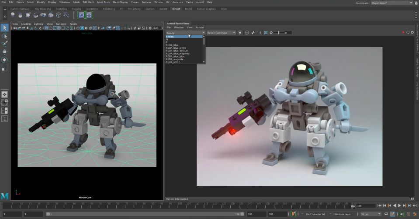This screenshot has height=219, width=419.
Task: Expand the 24 fps frame rate dropdown
Action: point(371,214)
